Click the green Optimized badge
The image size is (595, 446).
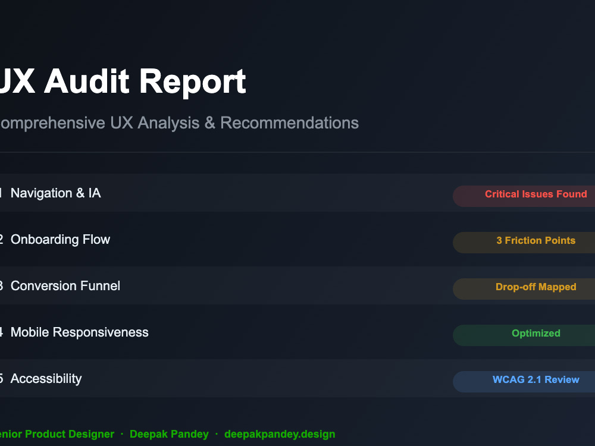pyautogui.click(x=524, y=335)
